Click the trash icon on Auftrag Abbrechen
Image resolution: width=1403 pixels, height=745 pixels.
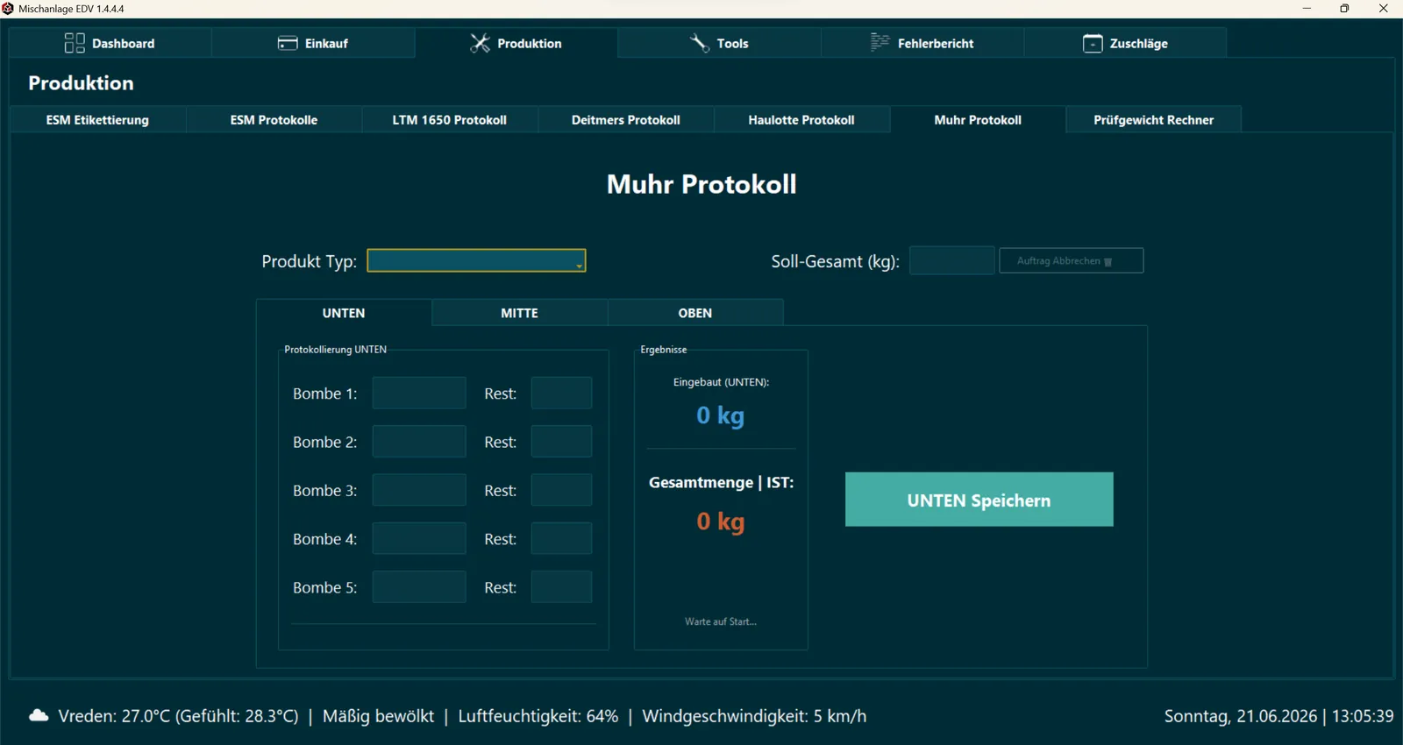[x=1108, y=262]
